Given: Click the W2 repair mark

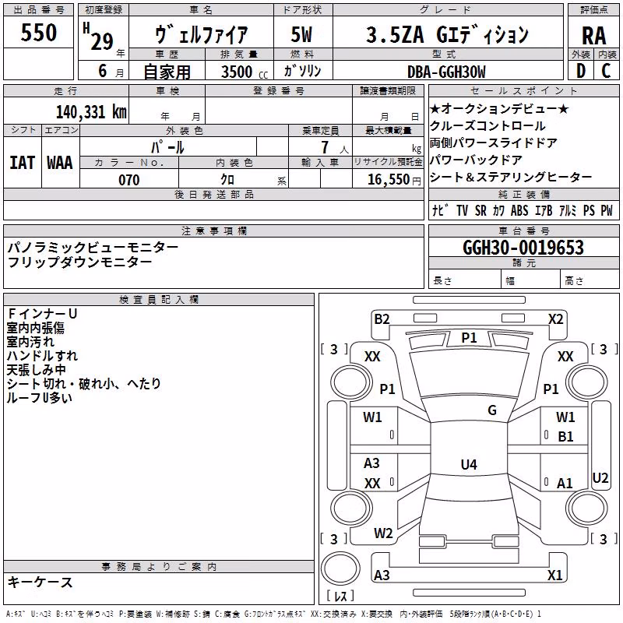Looking at the screenshot, I should point(383,533).
